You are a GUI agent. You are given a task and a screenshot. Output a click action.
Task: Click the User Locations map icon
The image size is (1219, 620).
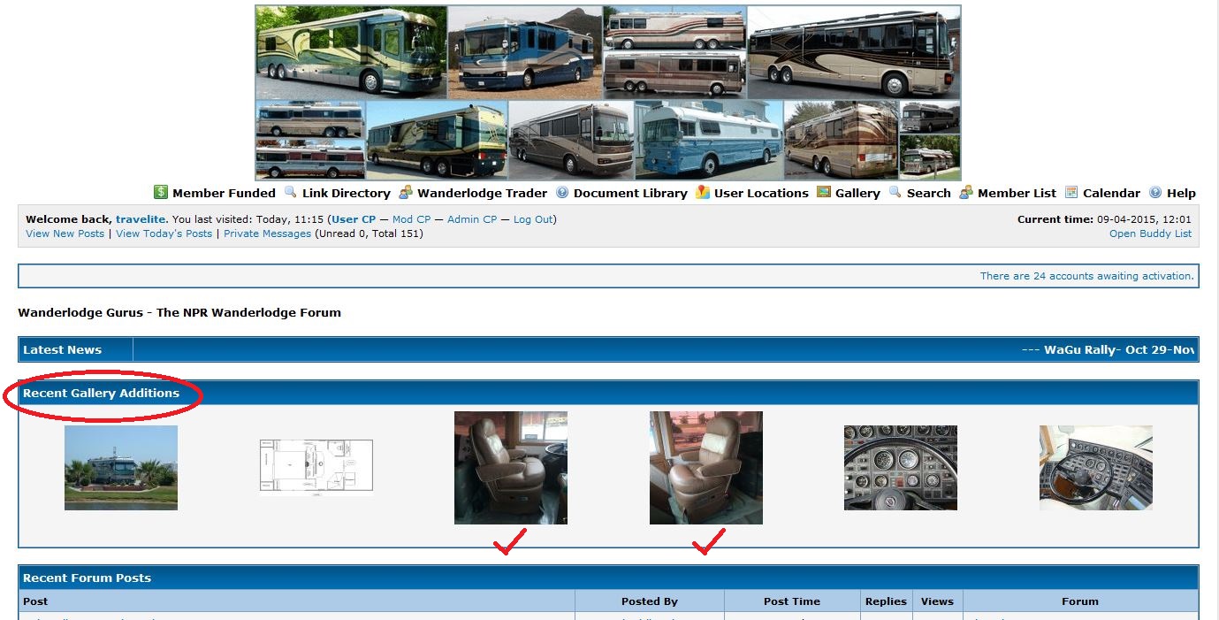click(703, 193)
